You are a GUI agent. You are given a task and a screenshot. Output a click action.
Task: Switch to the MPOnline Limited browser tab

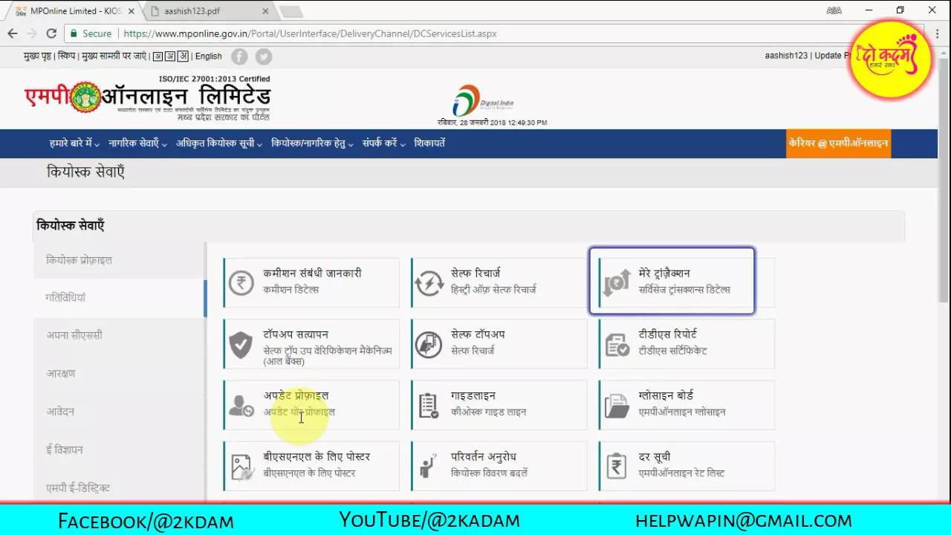73,10
